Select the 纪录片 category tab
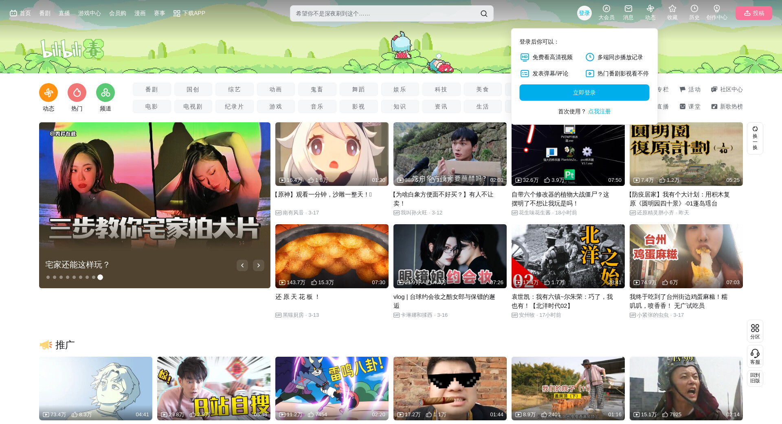This screenshot has width=782, height=424. click(x=234, y=106)
